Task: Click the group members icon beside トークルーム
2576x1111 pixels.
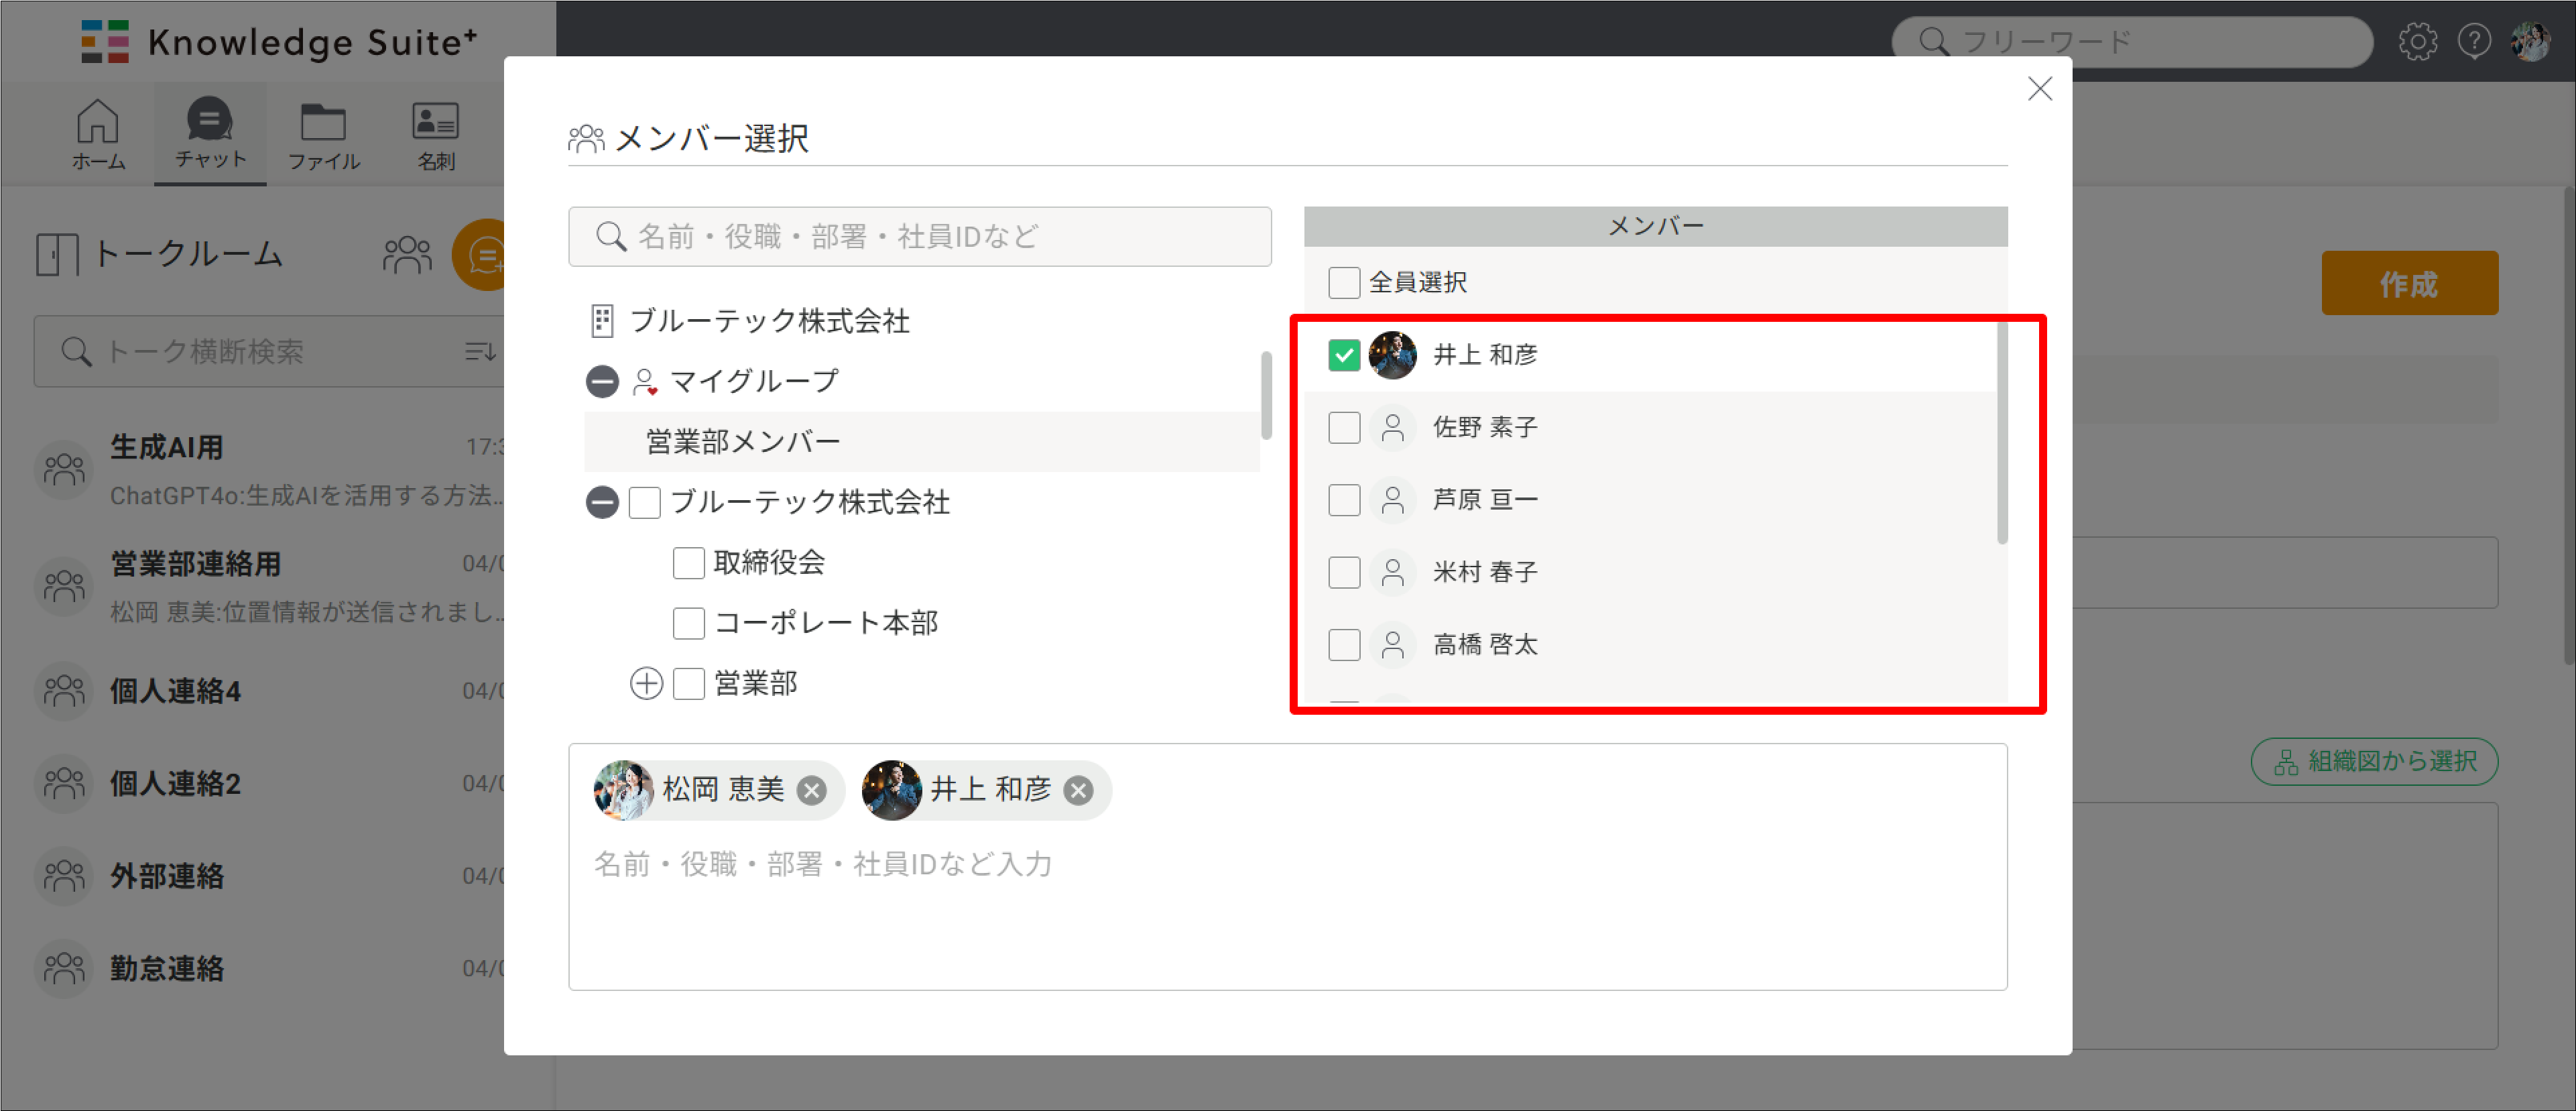Action: tap(407, 254)
